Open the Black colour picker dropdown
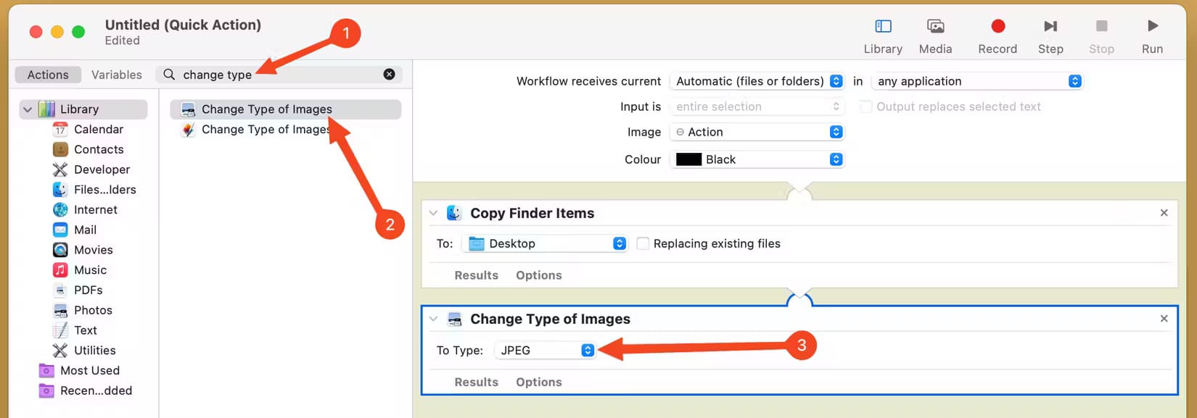Image resolution: width=1197 pixels, height=418 pixels. tap(757, 160)
